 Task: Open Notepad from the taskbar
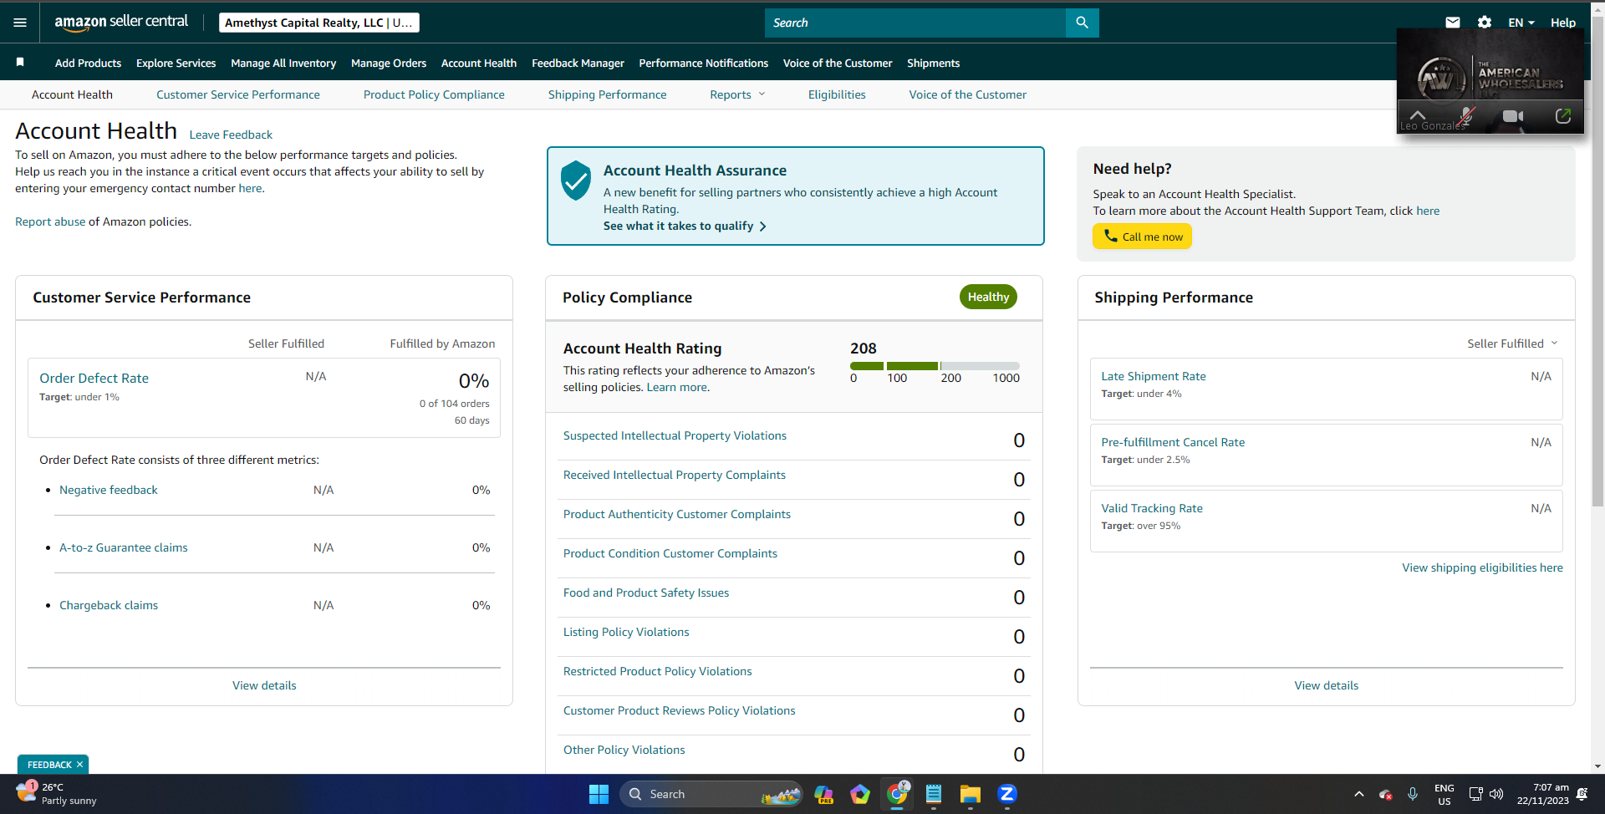tap(934, 794)
